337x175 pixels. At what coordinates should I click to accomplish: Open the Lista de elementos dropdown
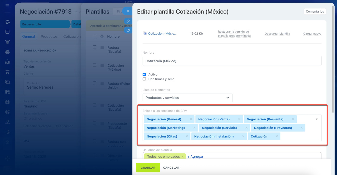tap(187, 97)
